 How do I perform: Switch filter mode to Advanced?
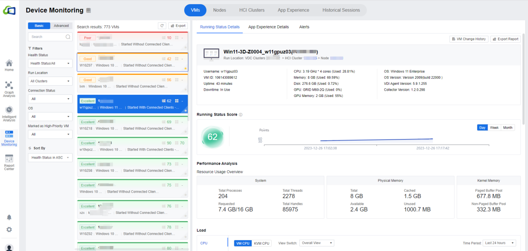pos(61,26)
